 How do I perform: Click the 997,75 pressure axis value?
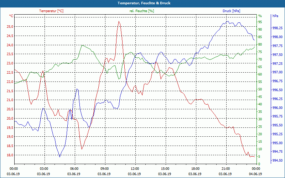coord(278,46)
